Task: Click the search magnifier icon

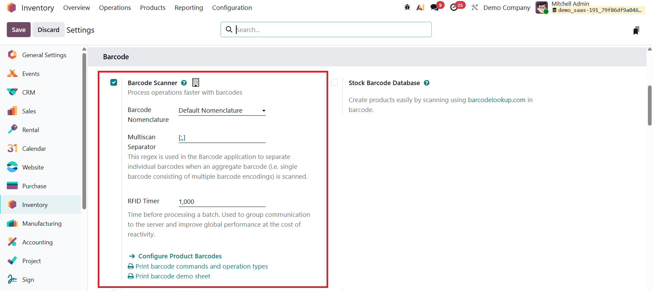Action: tap(229, 30)
